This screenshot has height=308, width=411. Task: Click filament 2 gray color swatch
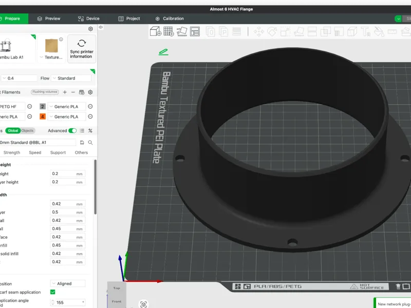(x=43, y=107)
